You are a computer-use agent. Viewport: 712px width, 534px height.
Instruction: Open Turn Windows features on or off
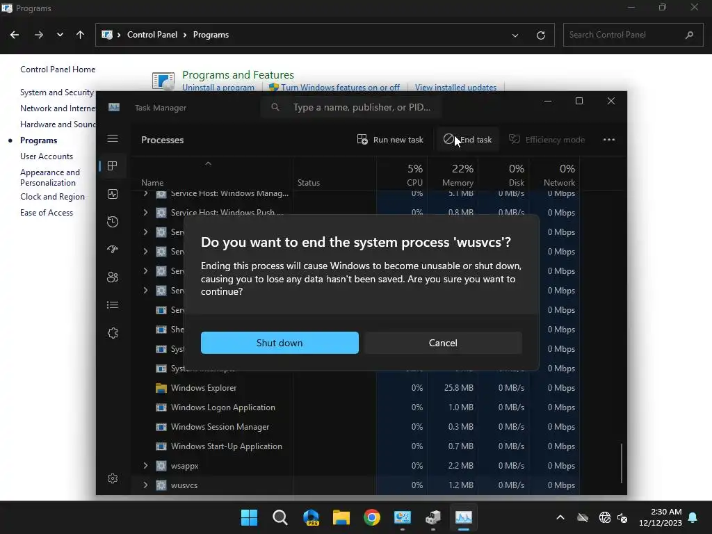[x=340, y=87]
